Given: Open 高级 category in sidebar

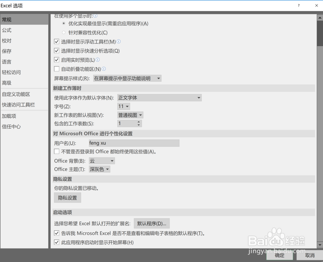Looking at the screenshot, I should [24, 83].
